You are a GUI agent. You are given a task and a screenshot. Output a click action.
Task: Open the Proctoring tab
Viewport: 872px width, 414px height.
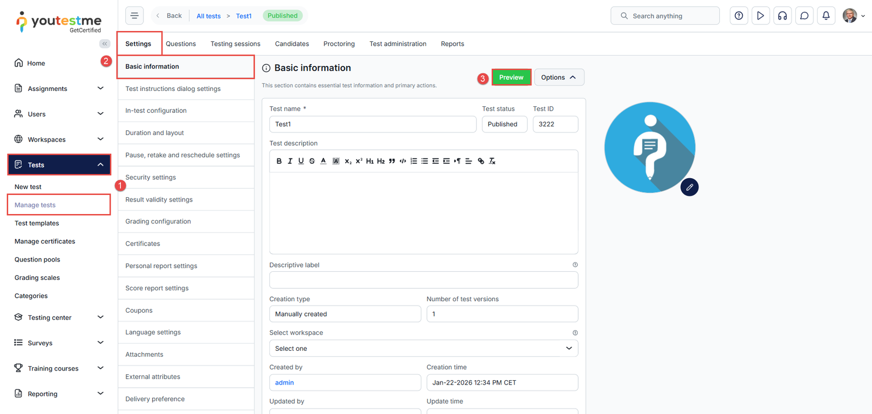click(x=338, y=44)
